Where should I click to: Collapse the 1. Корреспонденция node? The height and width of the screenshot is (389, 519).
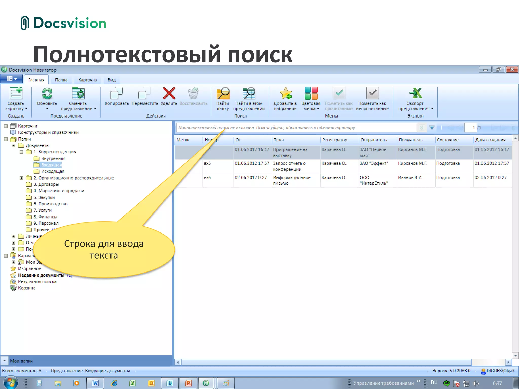21,152
